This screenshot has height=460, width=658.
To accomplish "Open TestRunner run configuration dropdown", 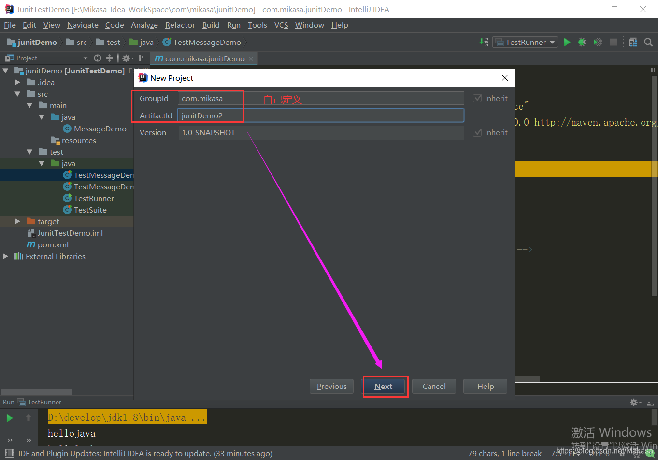I will [525, 43].
